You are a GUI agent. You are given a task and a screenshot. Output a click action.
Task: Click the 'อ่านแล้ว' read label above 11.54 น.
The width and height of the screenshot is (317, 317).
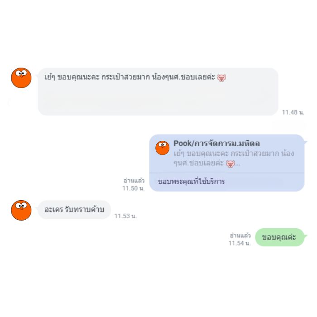point(240,235)
